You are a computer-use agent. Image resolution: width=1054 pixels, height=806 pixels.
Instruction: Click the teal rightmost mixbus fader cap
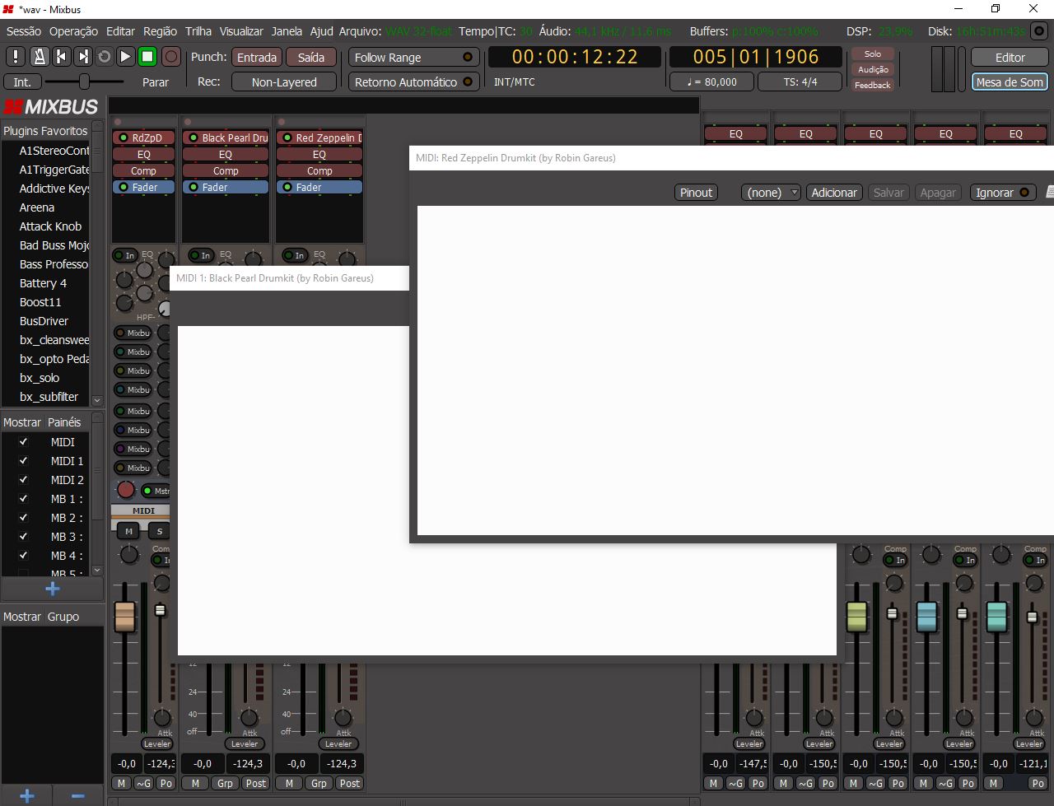pyautogui.click(x=996, y=617)
